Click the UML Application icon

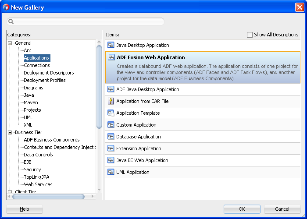[x=111, y=172]
